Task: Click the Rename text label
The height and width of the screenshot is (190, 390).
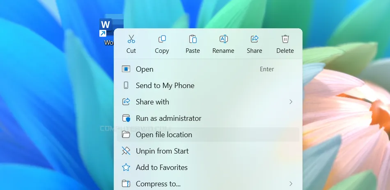Action: point(223,51)
